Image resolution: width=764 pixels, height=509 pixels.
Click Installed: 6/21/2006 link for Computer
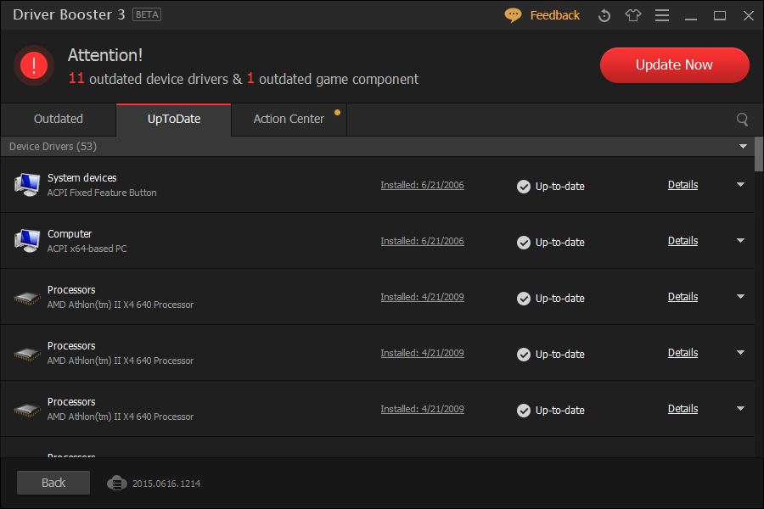(x=422, y=241)
